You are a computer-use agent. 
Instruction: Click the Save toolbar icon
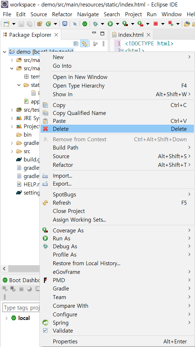coord(21,24)
